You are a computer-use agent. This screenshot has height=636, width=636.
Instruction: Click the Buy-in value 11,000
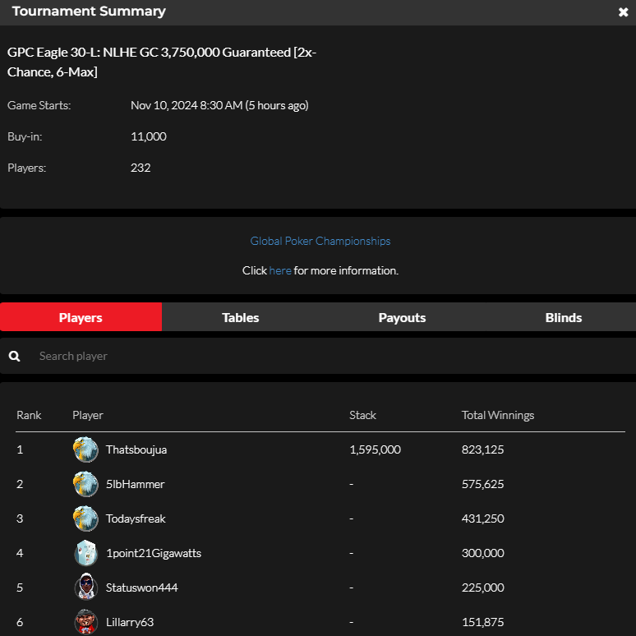pos(149,136)
